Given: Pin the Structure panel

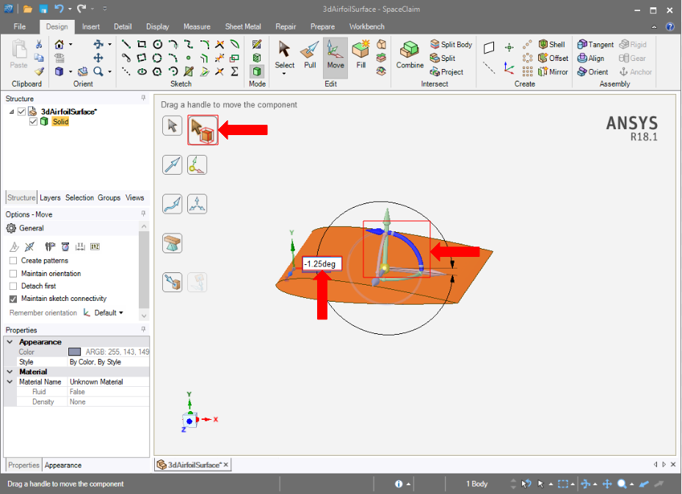Looking at the screenshot, I should pyautogui.click(x=143, y=98).
